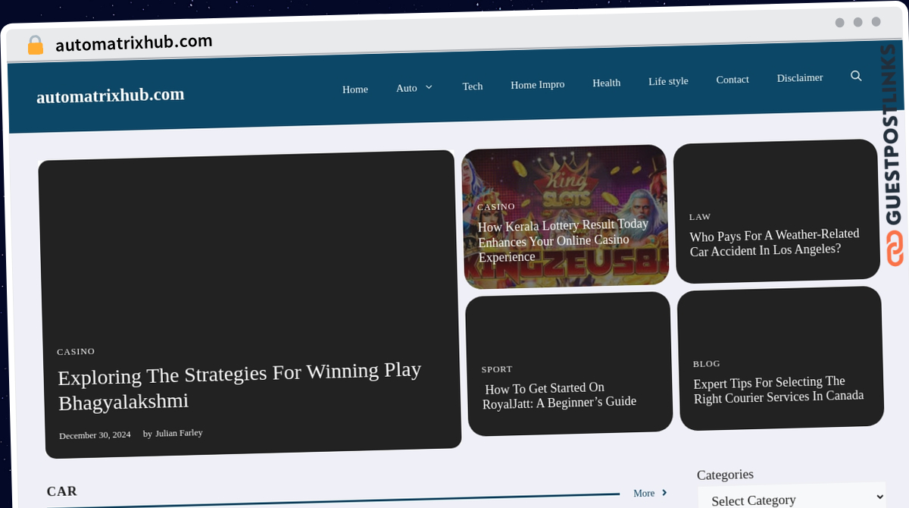This screenshot has height=508, width=909.
Task: Click the automatrixhub.com site logo text
Action: point(111,96)
